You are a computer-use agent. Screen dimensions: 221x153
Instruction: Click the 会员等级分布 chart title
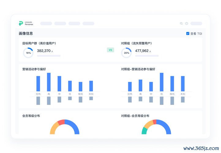point(31,116)
